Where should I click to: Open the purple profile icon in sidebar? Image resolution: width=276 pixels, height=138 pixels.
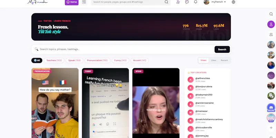(271, 24)
